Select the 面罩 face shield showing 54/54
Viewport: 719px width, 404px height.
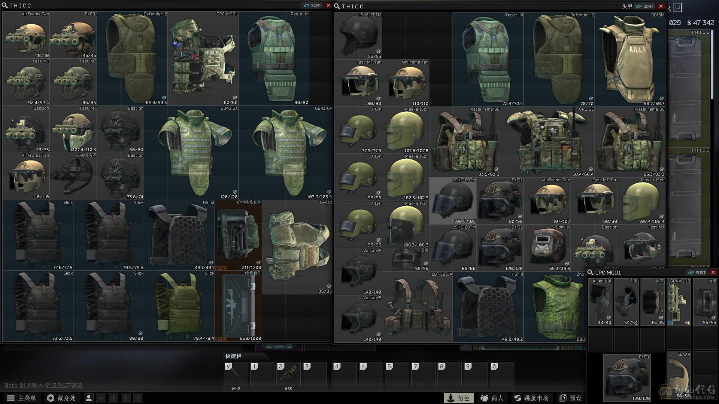(x=627, y=302)
